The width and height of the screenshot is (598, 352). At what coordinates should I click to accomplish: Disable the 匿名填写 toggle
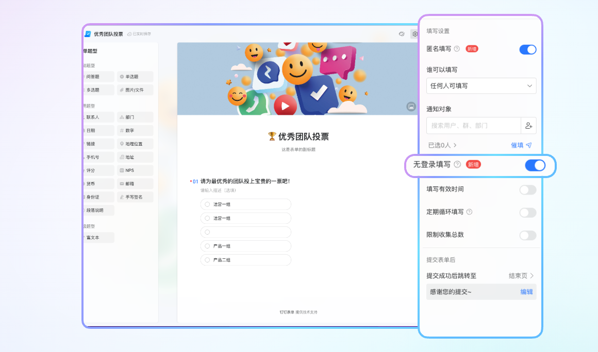(x=527, y=49)
